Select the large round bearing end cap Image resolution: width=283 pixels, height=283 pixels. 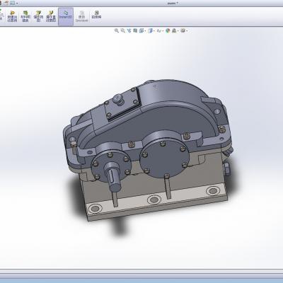164,158
